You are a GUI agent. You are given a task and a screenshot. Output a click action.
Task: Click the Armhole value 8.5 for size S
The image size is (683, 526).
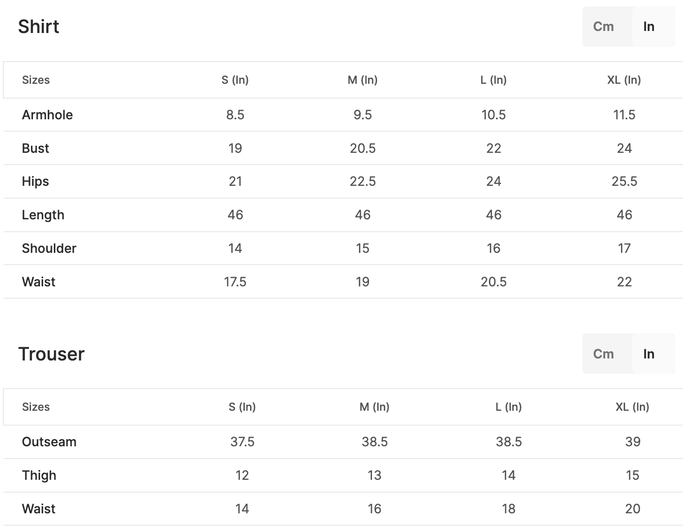click(x=235, y=115)
